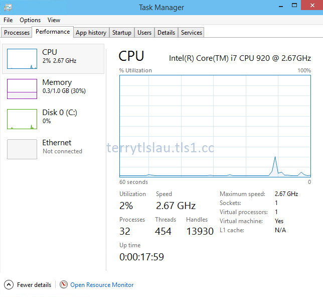This screenshot has width=323, height=297.
Task: Maximize the Task Manager window
Action: (x=294, y=6)
